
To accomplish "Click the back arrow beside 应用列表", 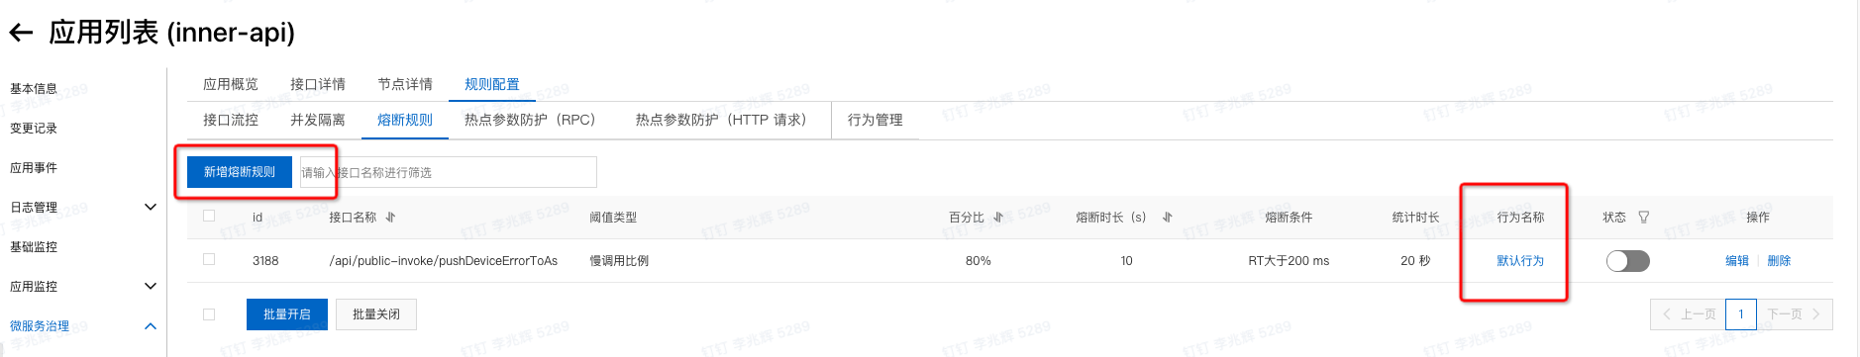I will [x=21, y=34].
